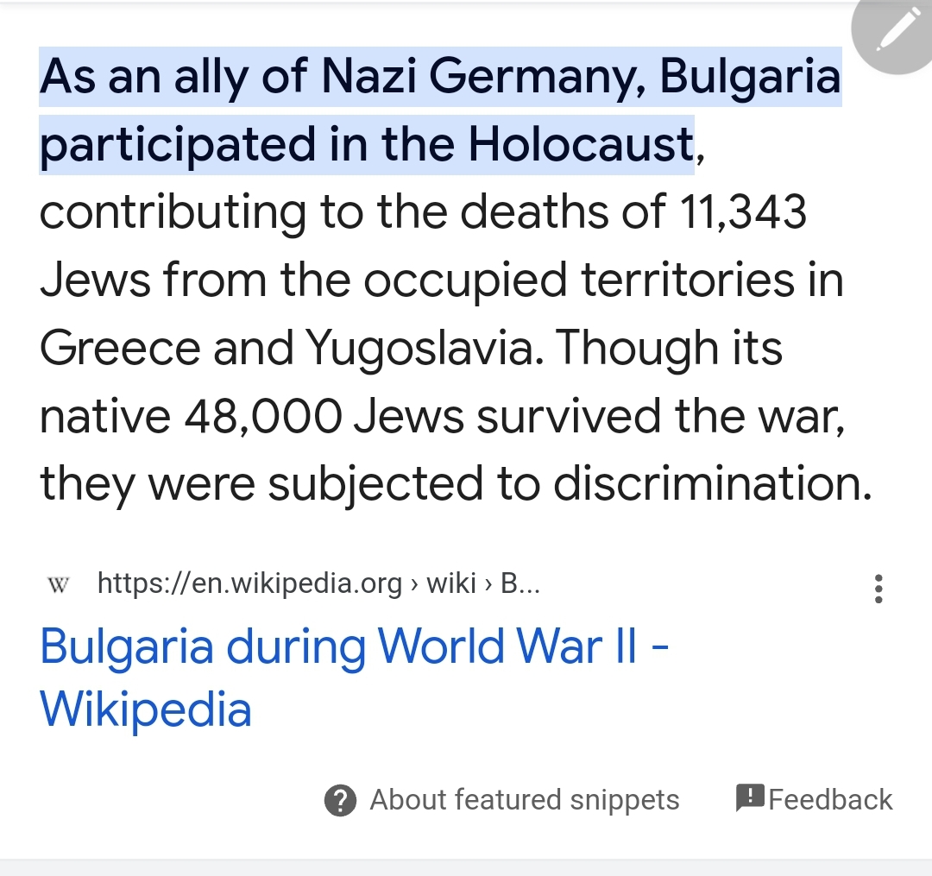Viewport: 932px width, 876px height.
Task: Click "Greece and Yugoslavia" in the snippet
Action: tap(290, 349)
